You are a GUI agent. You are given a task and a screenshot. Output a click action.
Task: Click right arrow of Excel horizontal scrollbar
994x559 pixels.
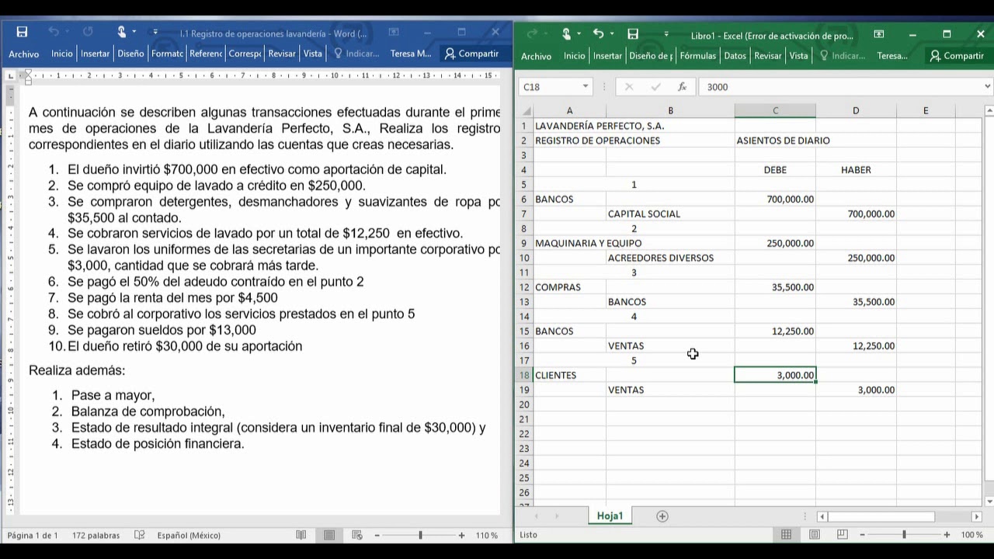pyautogui.click(x=976, y=516)
